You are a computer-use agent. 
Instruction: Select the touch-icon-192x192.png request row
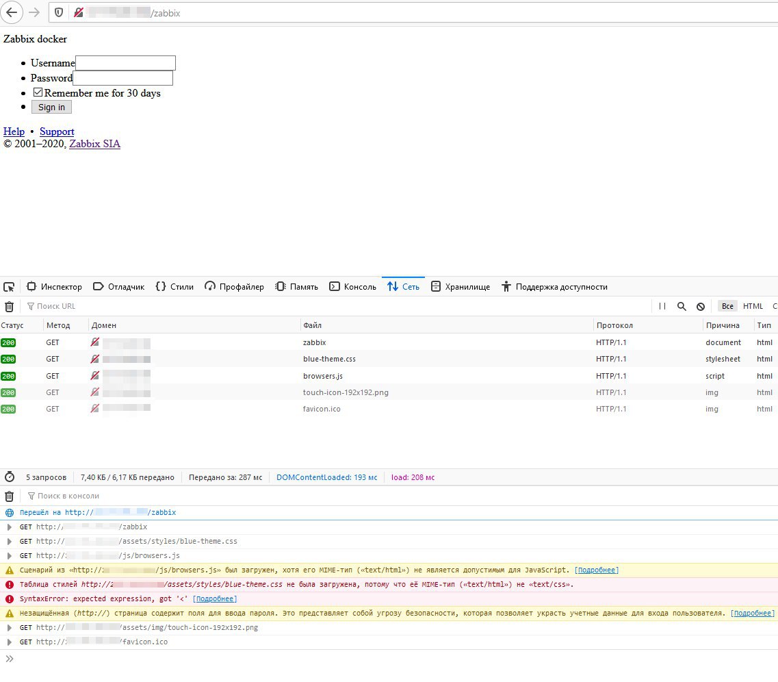tap(389, 392)
